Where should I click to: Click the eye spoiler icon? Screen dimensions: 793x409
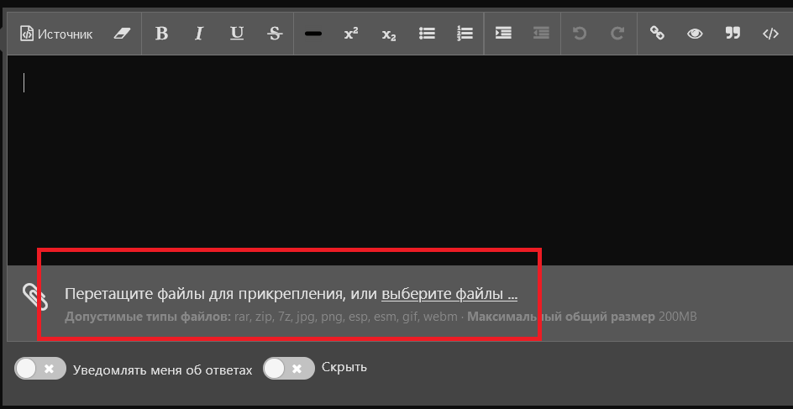coord(695,34)
